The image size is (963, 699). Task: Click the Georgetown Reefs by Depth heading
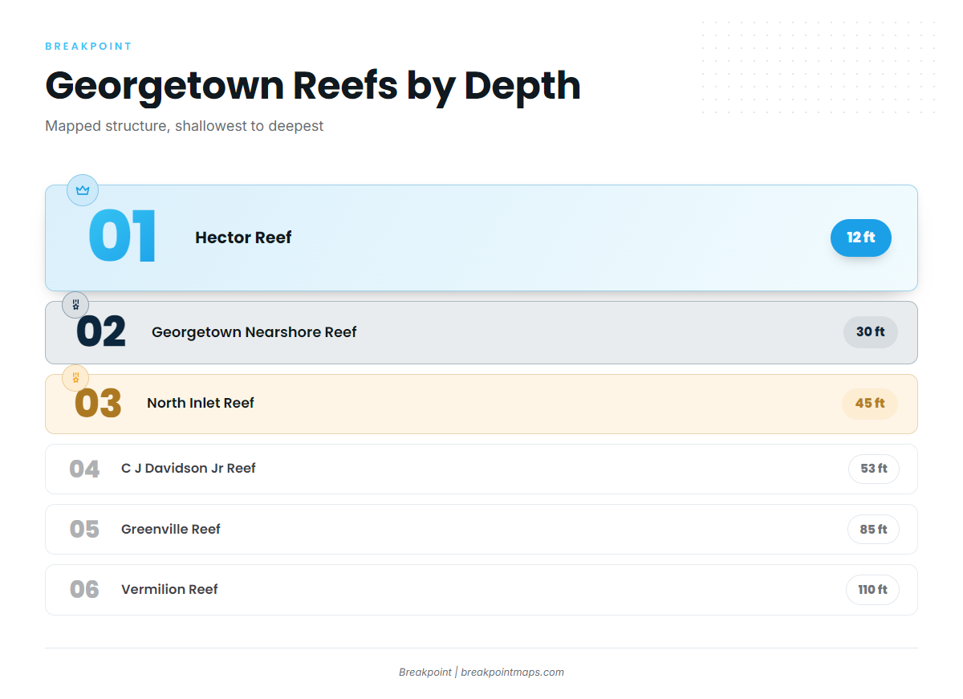click(313, 85)
